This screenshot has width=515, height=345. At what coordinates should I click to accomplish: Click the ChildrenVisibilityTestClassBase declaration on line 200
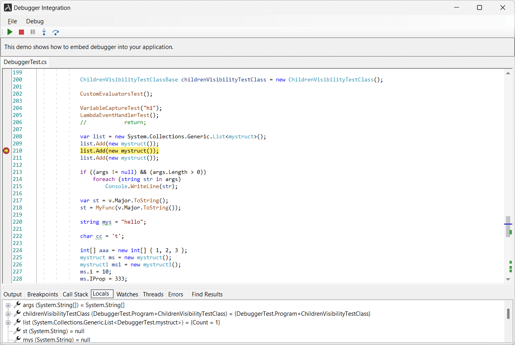[231, 79]
